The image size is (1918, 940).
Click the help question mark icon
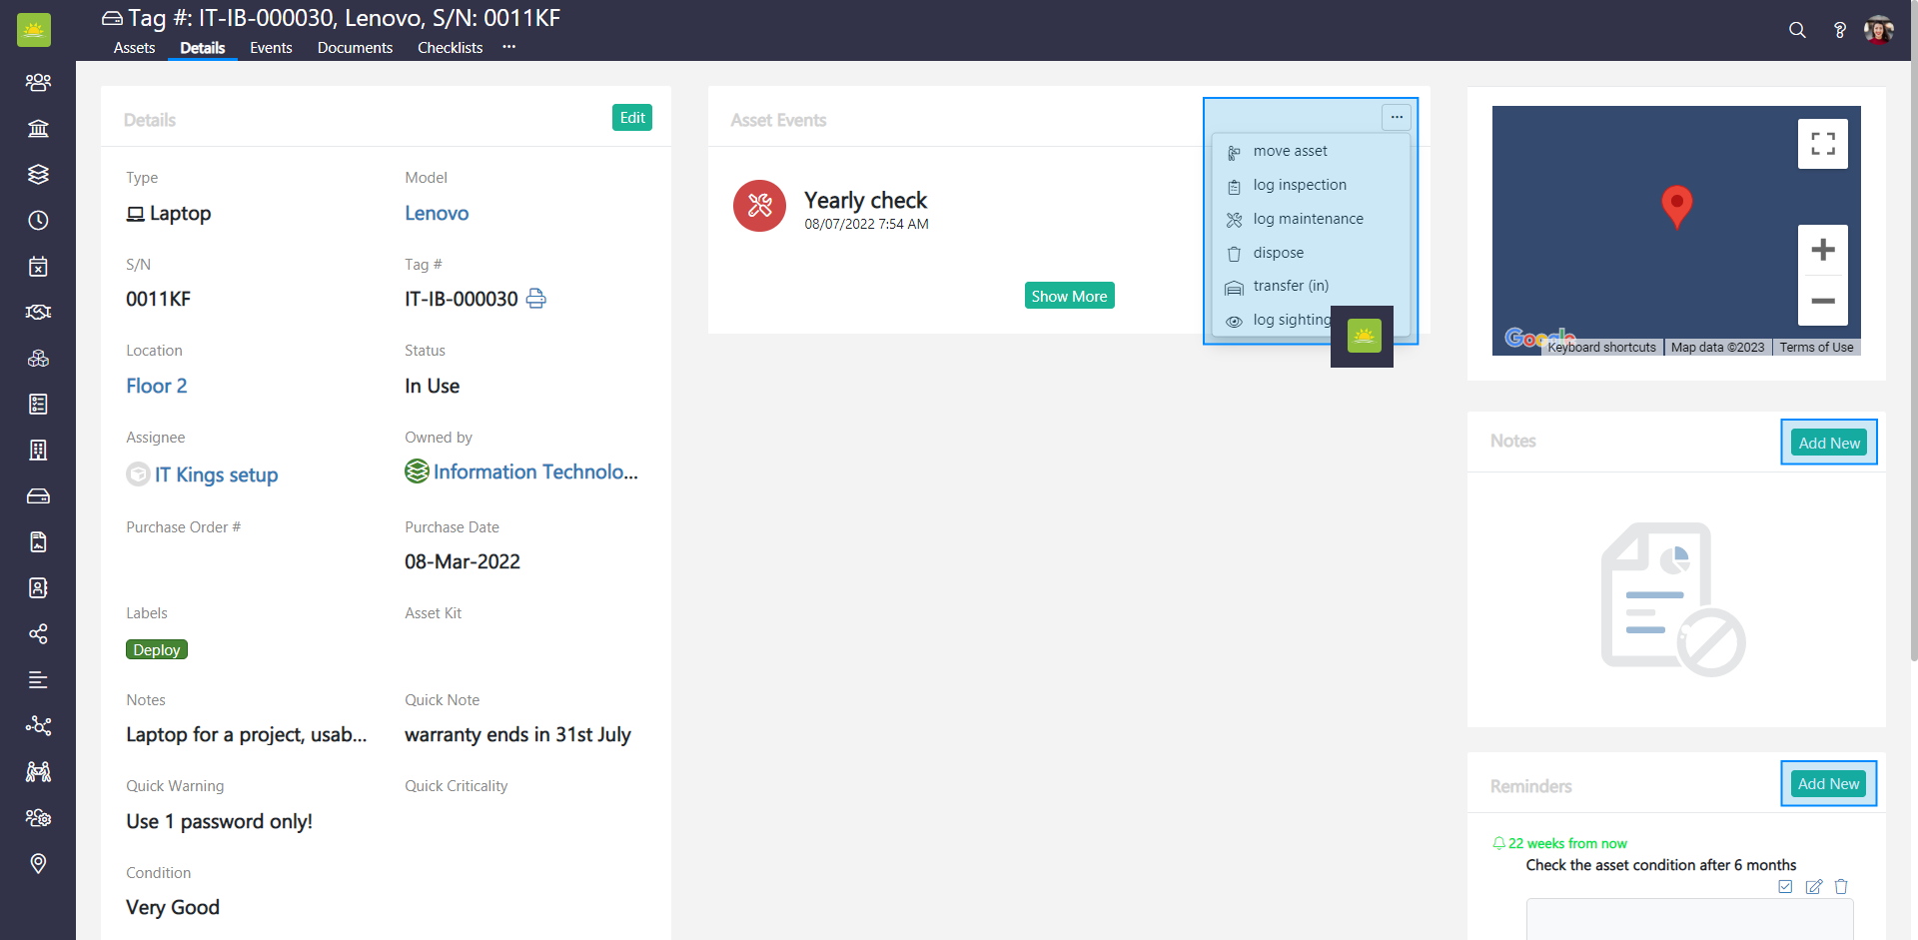1839,30
